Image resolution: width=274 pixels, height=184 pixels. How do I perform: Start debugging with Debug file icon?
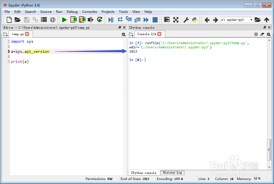111,20
